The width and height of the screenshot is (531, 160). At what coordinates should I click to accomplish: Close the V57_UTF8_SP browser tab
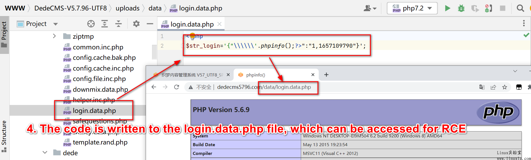pos(228,75)
